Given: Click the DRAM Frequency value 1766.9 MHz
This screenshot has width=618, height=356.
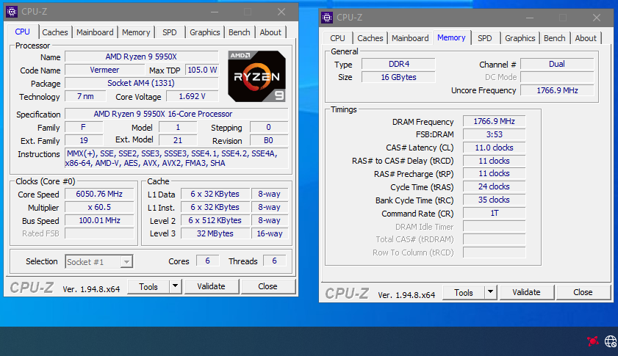Looking at the screenshot, I should point(494,121).
